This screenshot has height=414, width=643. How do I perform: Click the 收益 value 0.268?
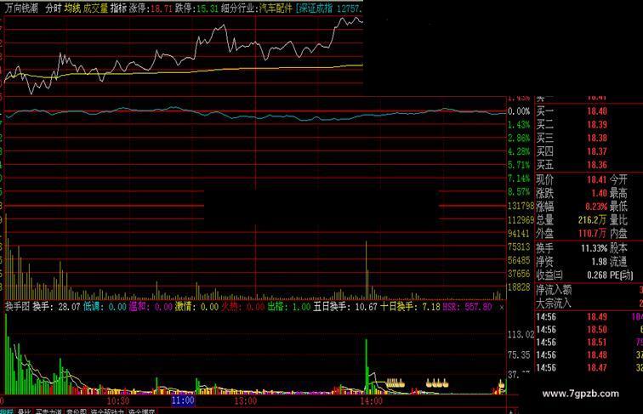(597, 275)
